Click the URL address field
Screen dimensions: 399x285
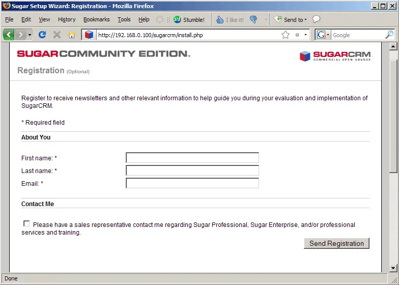(188, 35)
